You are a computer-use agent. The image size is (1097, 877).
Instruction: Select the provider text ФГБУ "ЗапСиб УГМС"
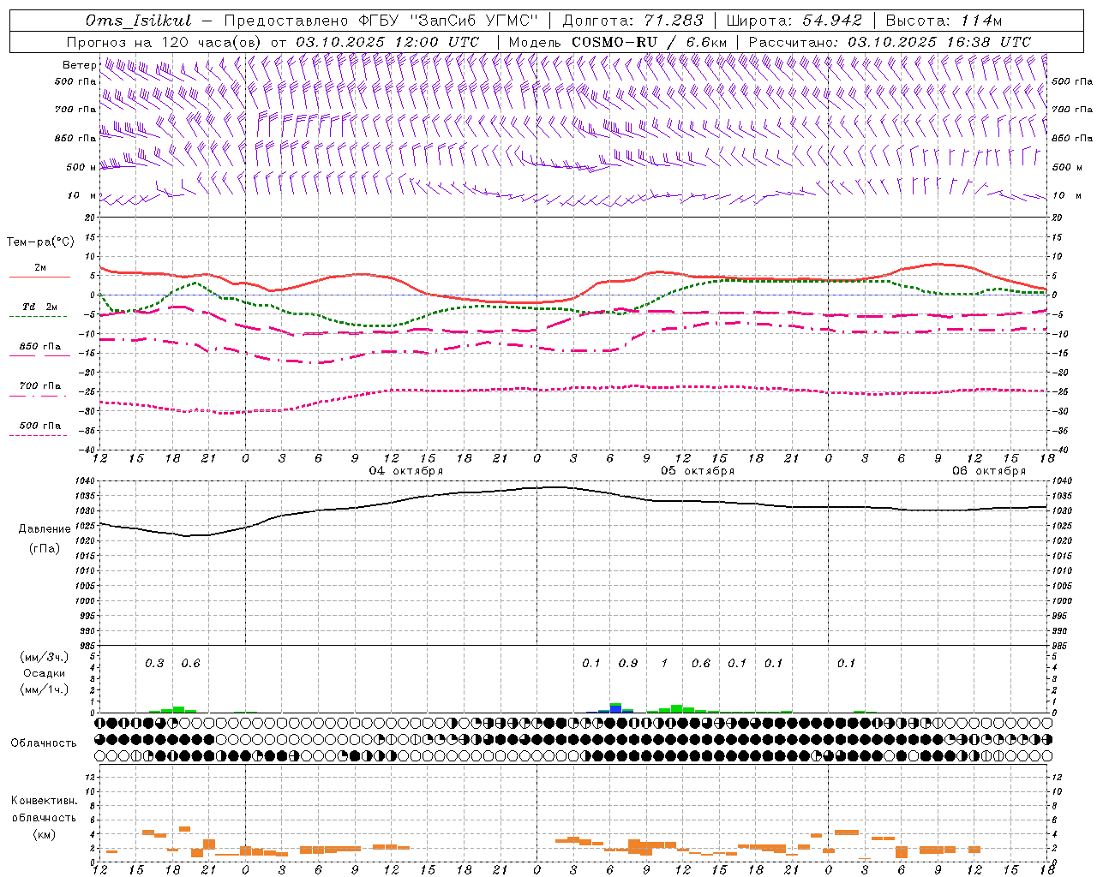[447, 21]
